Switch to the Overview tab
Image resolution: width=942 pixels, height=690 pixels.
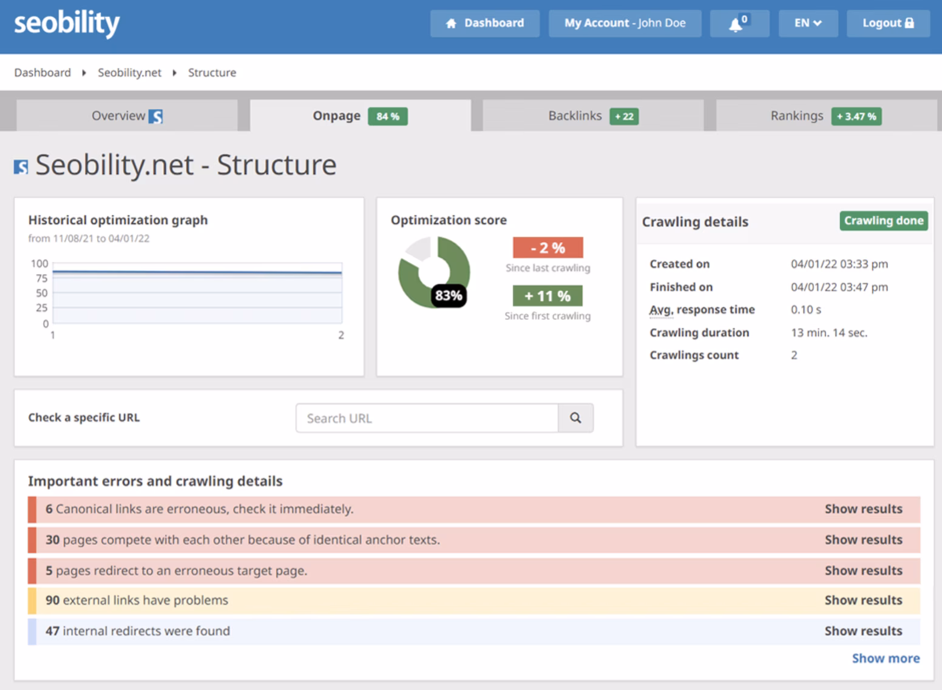[x=127, y=116]
